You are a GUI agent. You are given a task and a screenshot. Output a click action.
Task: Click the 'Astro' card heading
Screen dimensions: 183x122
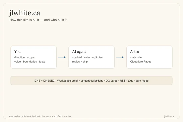134,52
